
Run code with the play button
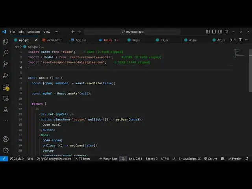tap(231, 40)
